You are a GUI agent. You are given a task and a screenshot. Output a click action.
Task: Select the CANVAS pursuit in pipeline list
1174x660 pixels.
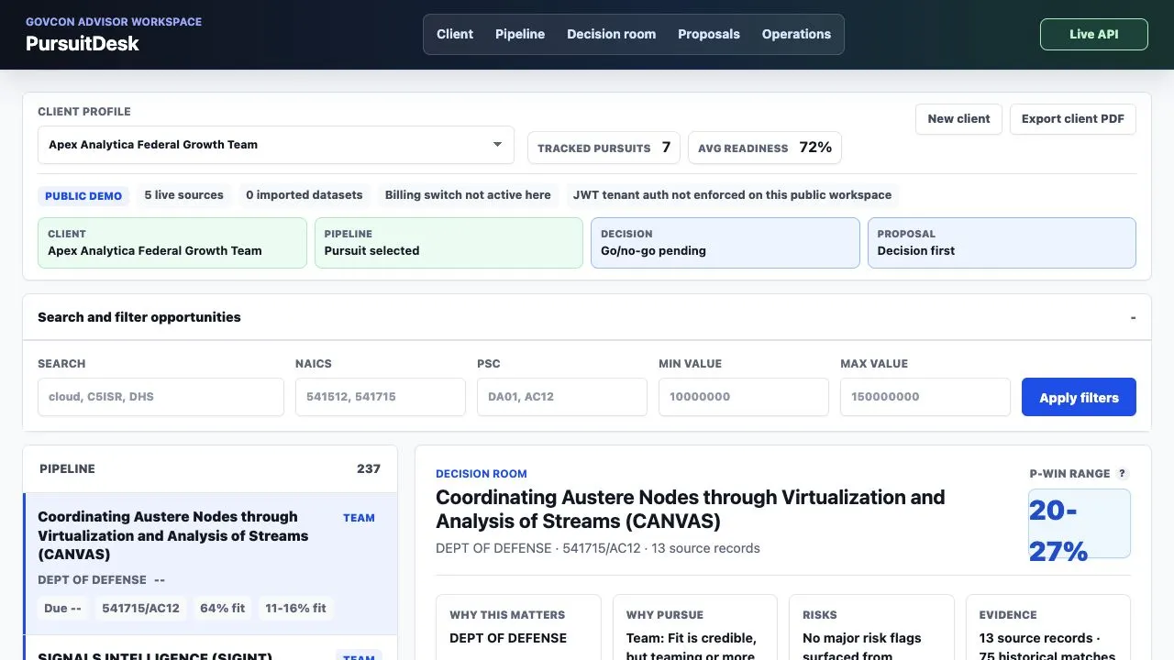coord(210,564)
